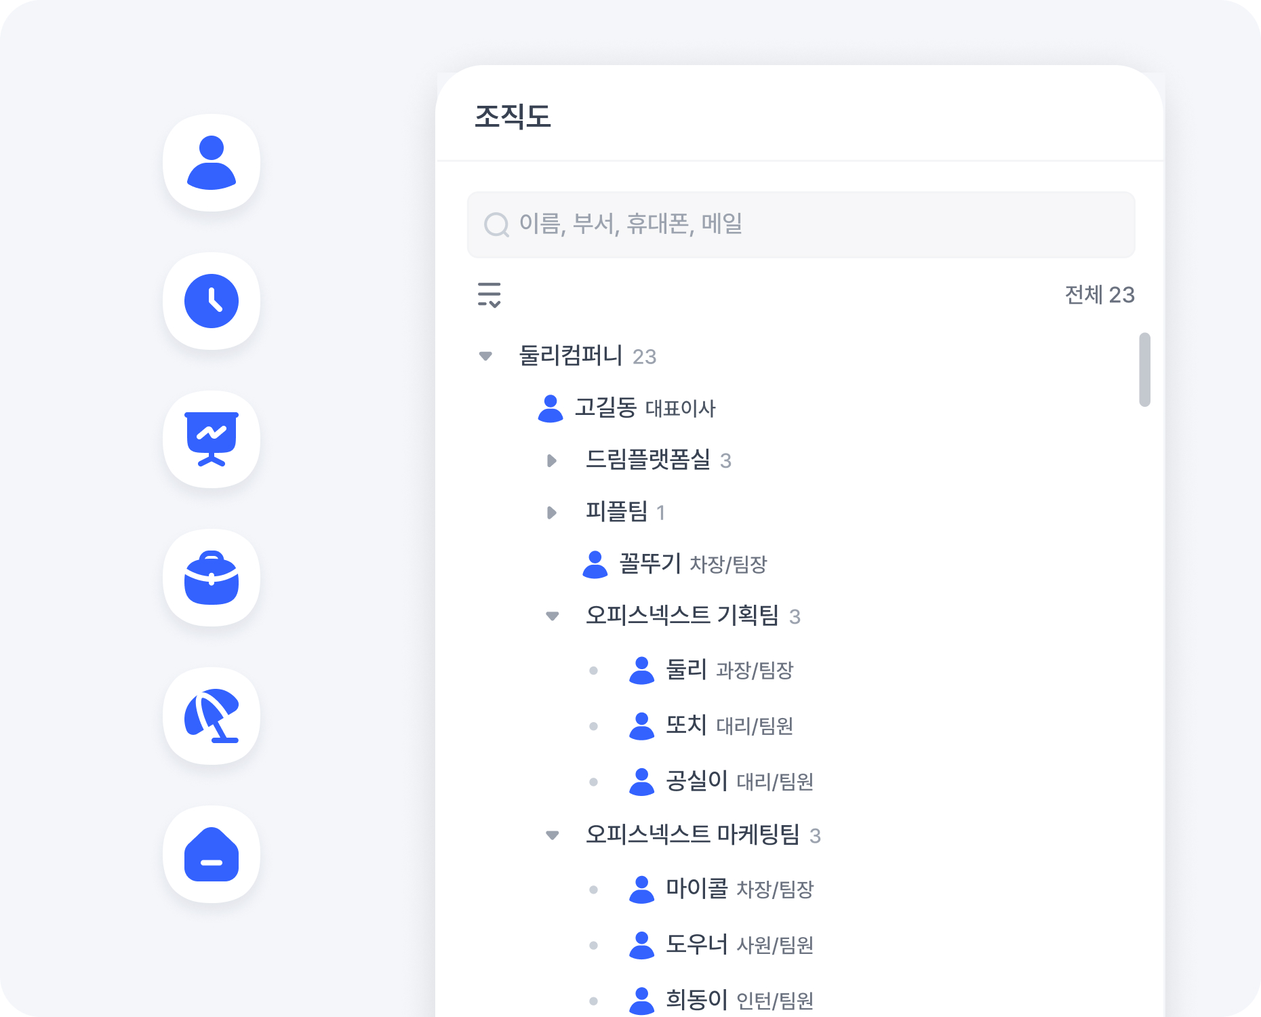This screenshot has height=1017, width=1261.
Task: Click the organization list scrollbar thumb
Action: [x=1144, y=370]
